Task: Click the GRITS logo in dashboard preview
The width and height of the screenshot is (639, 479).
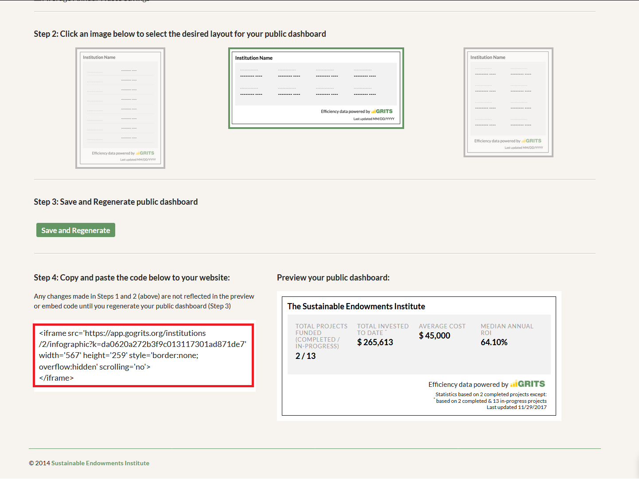Action: [527, 384]
